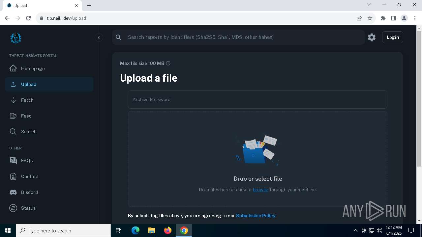Viewport: 422px width, 237px height.
Task: Go back in browser
Action: [7, 18]
